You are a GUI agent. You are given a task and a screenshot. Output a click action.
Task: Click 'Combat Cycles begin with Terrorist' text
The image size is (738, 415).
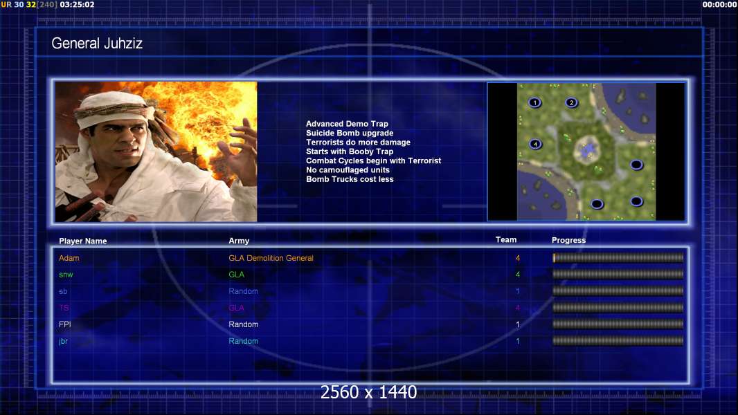tap(374, 160)
